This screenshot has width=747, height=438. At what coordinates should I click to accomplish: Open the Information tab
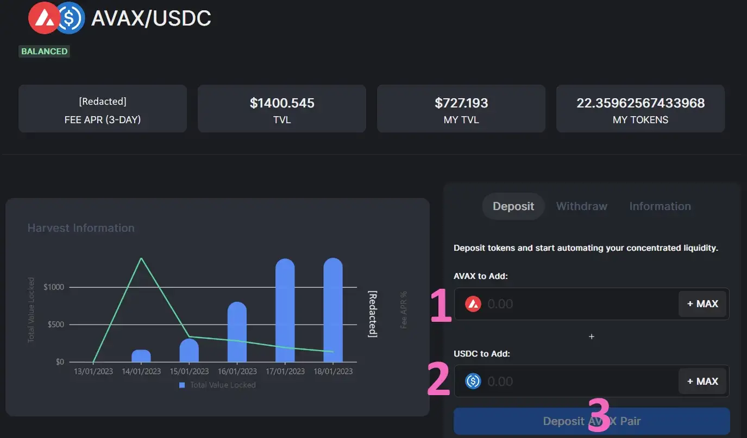pos(660,206)
